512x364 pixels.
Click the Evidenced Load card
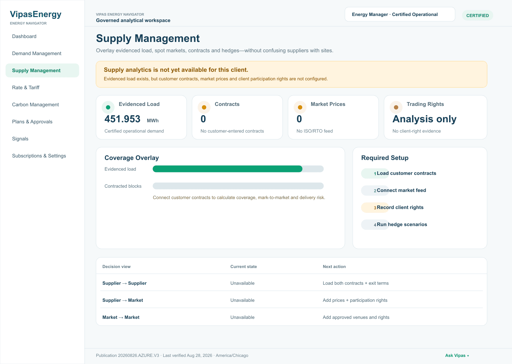pyautogui.click(x=142, y=117)
